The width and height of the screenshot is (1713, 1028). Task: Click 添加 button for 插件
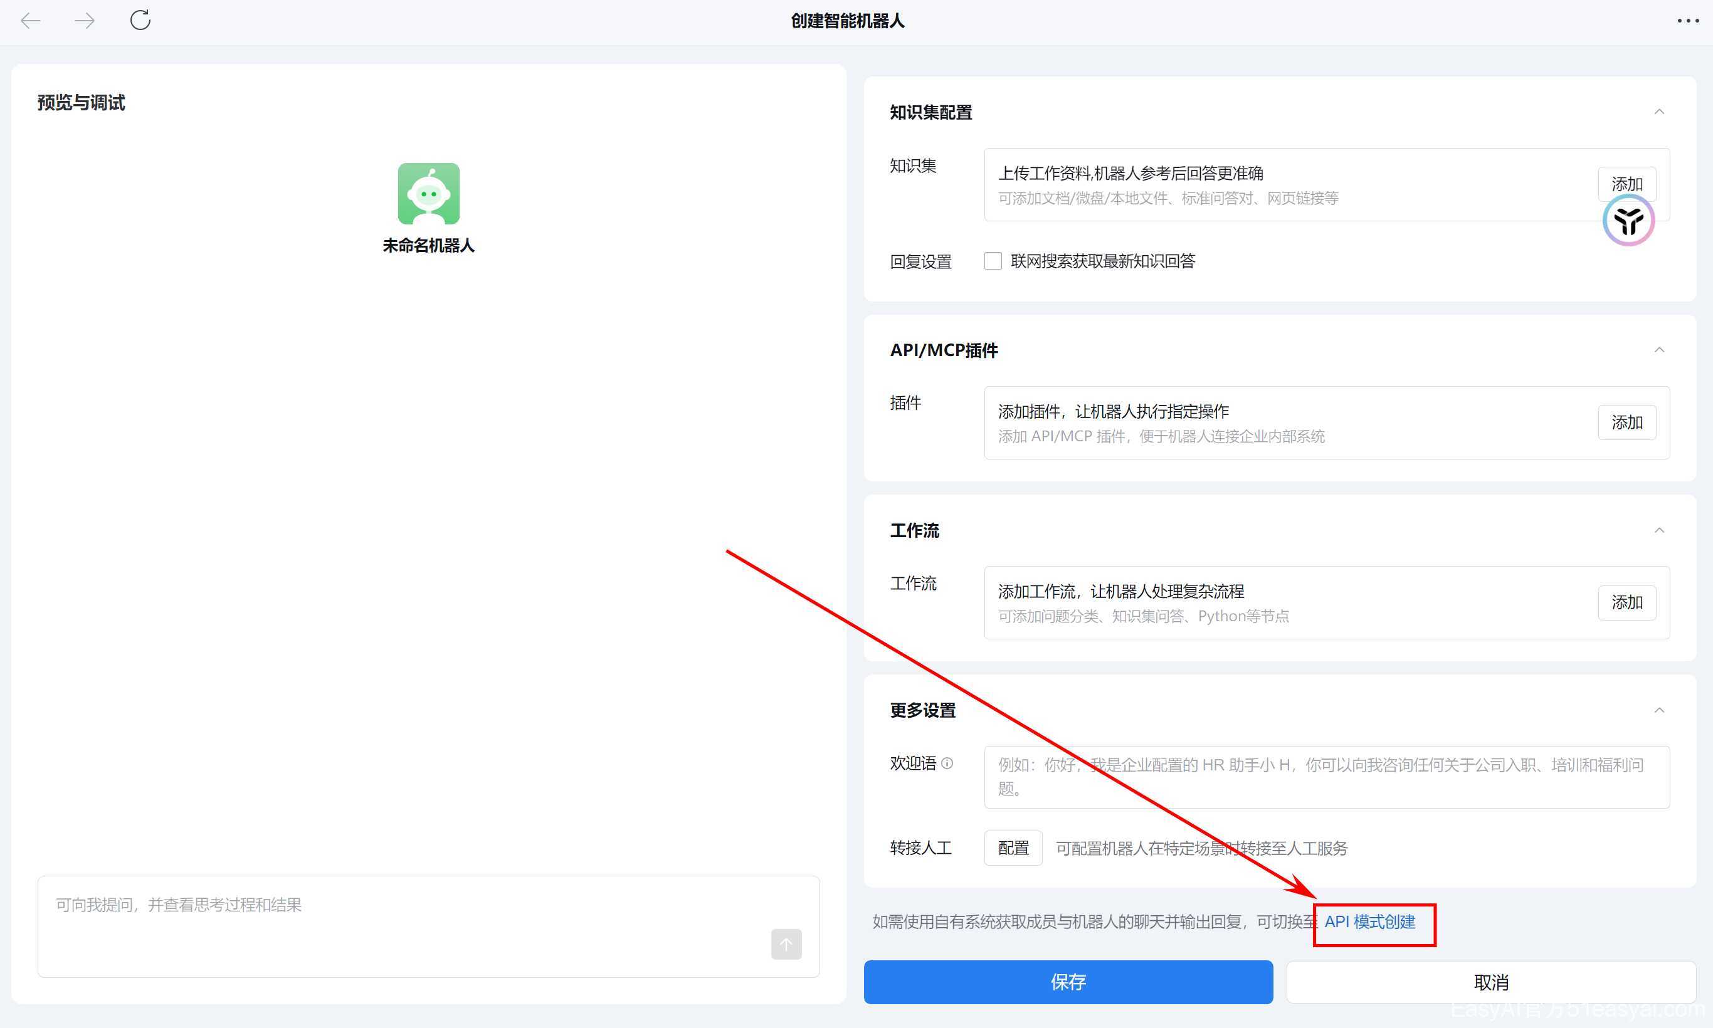[1626, 422]
